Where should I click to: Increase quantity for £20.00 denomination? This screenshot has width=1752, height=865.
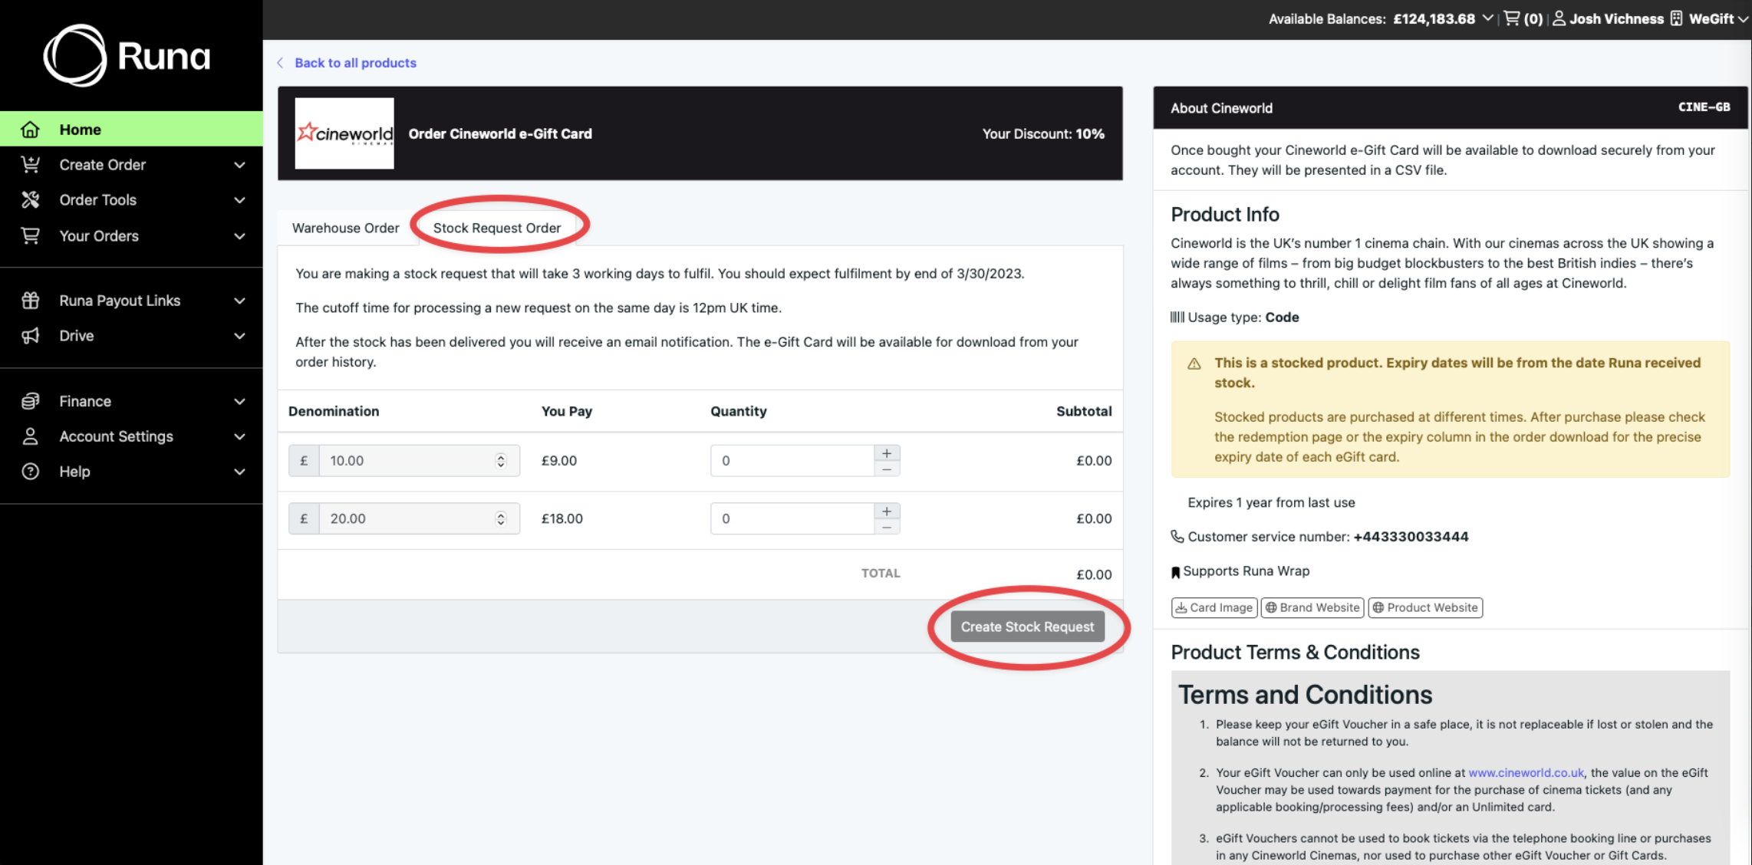pyautogui.click(x=887, y=511)
